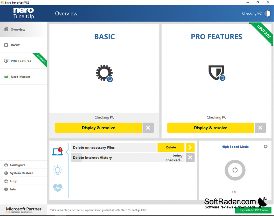
Task: Open the Info entry
Action: click(x=23, y=189)
